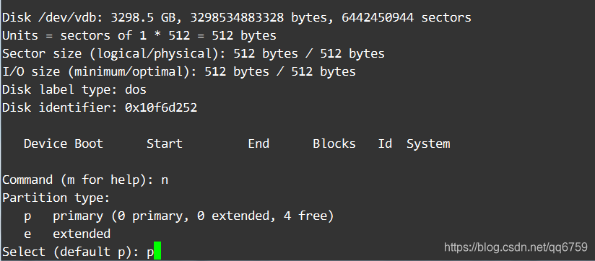Screen dimensions: 595x261
Task: Click the 'Device Boot' column header
Action: tap(64, 144)
